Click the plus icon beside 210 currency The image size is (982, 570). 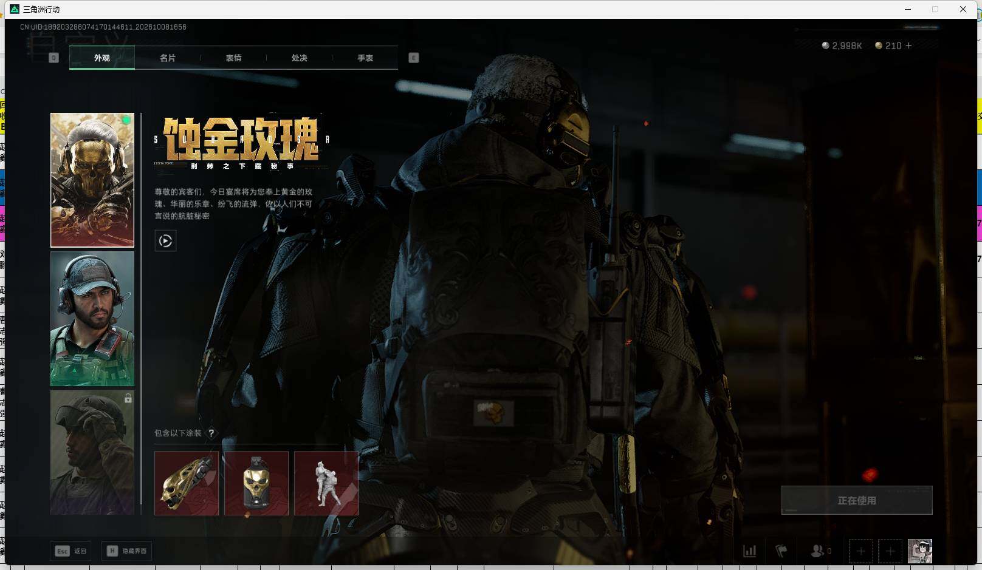(908, 46)
